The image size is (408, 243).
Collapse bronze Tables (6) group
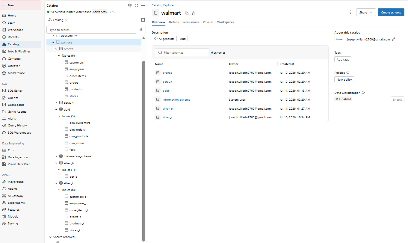coord(59,56)
